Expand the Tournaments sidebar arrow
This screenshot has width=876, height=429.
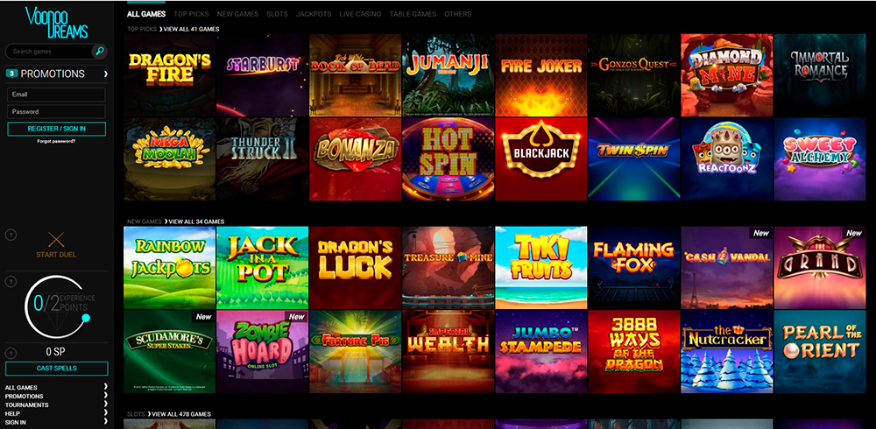coord(106,405)
